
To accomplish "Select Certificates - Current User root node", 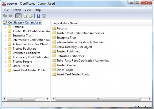I will tap(25, 22).
